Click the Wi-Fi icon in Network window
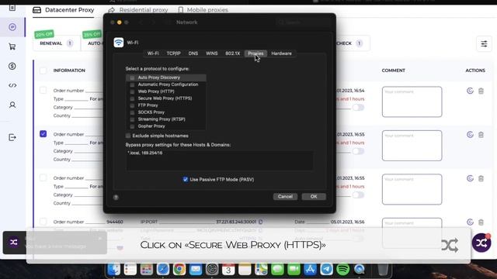The width and height of the screenshot is (497, 279). (119, 43)
